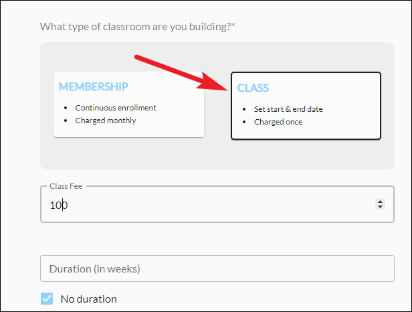The height and width of the screenshot is (312, 412).
Task: Click the Set start & end date bullet
Action: point(288,109)
